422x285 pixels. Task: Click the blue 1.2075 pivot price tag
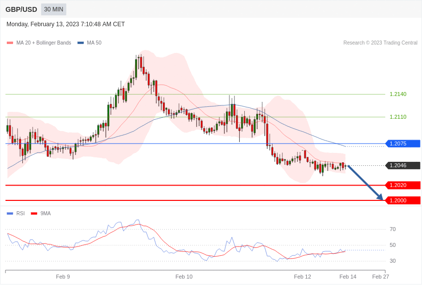[403, 143]
